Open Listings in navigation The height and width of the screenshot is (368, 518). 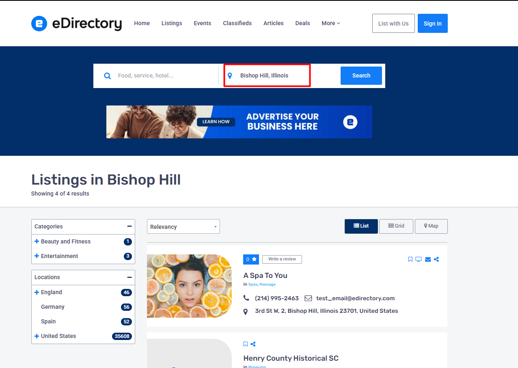(172, 23)
